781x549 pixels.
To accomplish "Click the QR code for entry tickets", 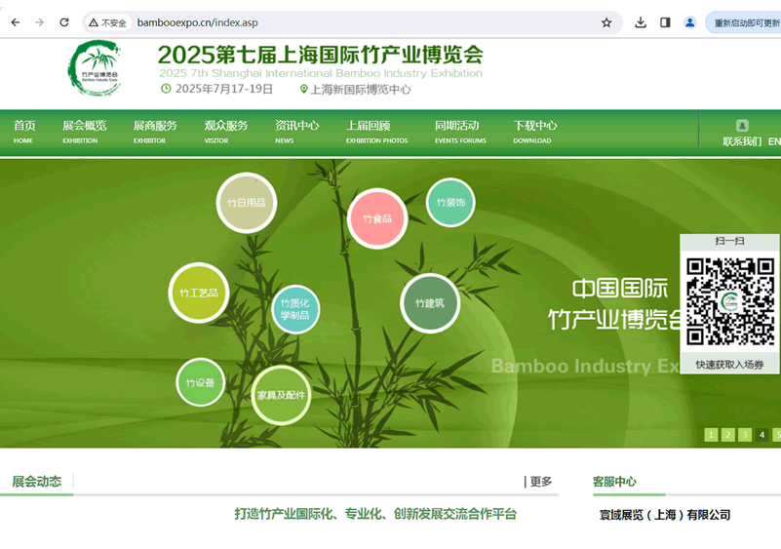I will coord(730,301).
